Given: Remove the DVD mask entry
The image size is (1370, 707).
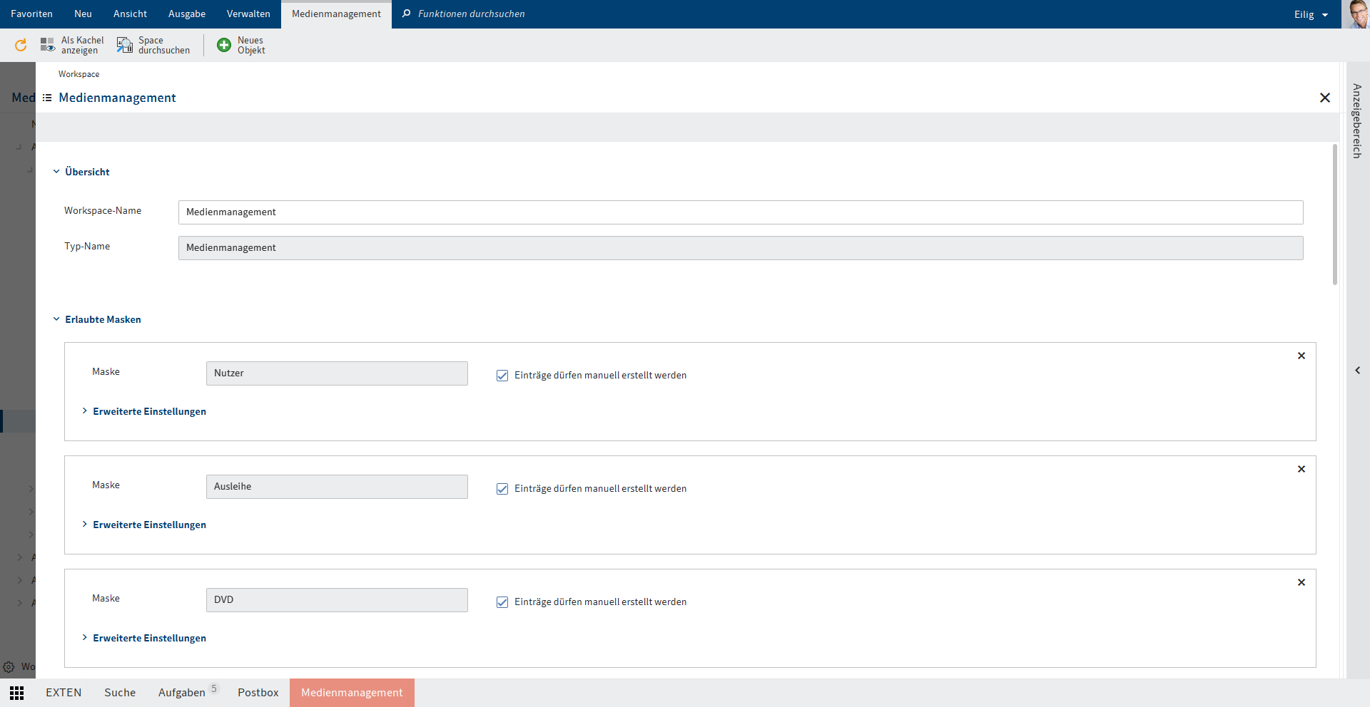Looking at the screenshot, I should tap(1301, 582).
